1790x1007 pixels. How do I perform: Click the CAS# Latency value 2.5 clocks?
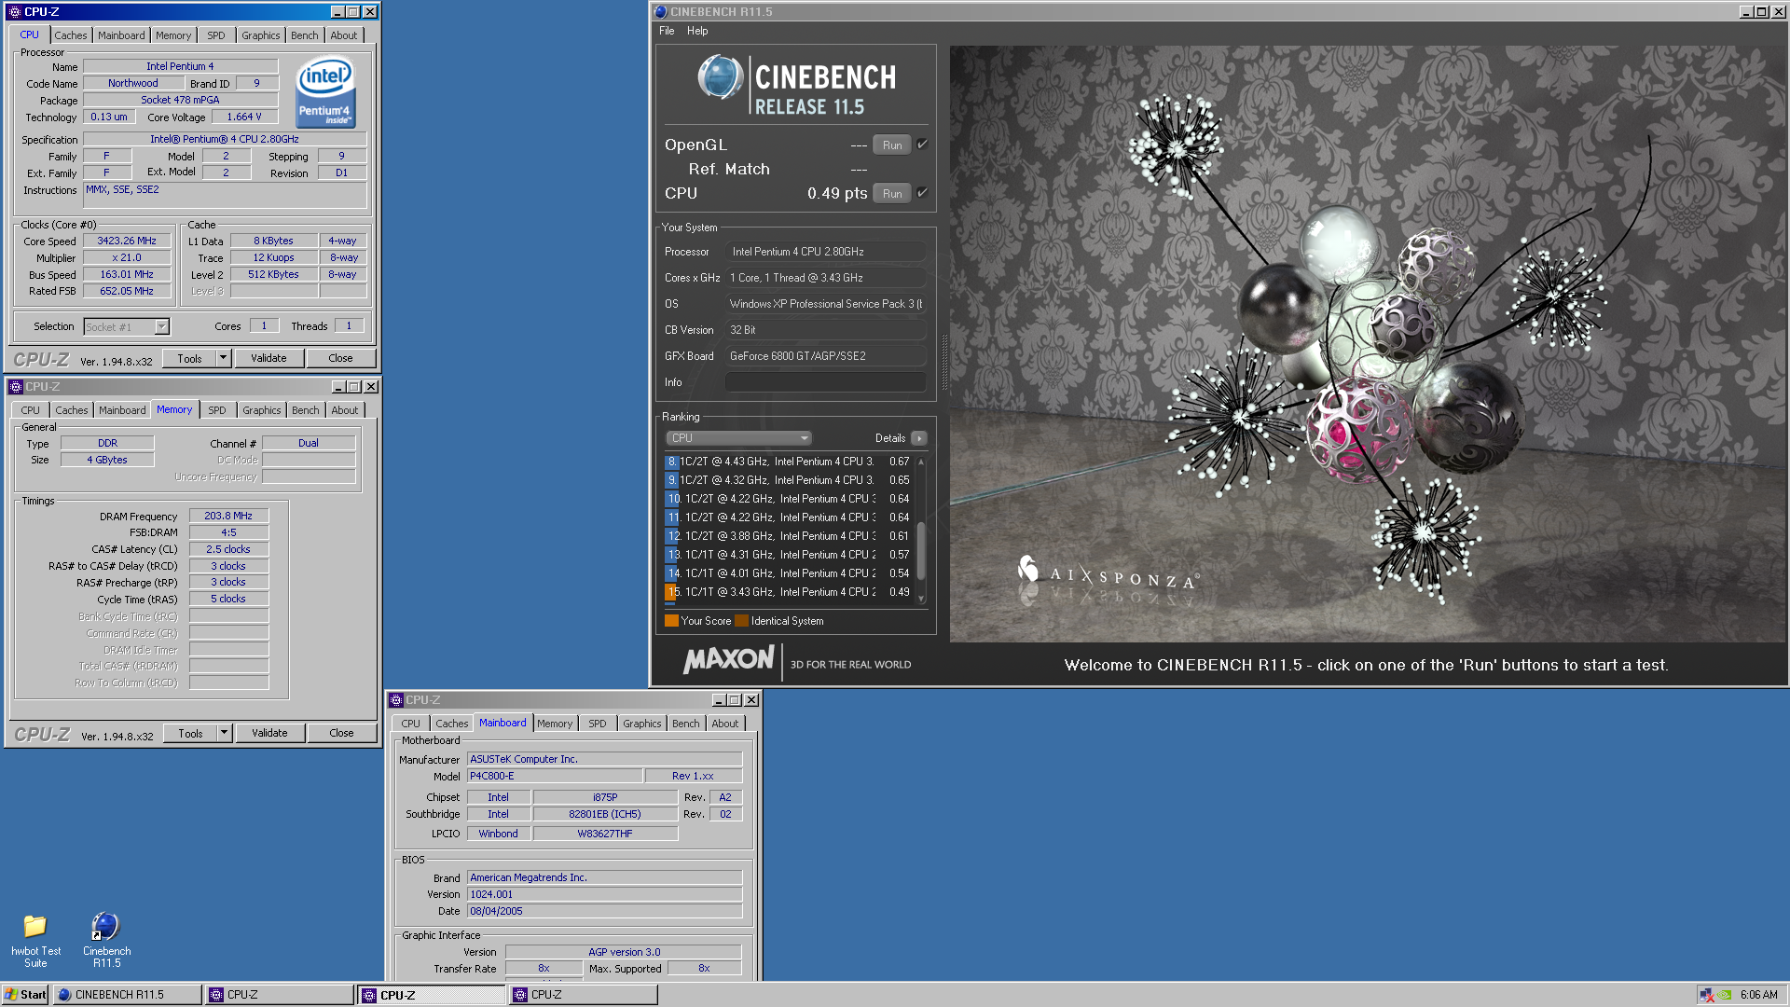[x=228, y=549]
